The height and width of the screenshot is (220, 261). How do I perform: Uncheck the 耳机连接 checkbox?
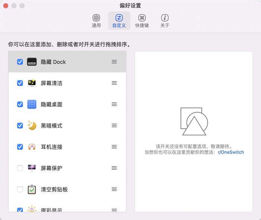[20, 147]
